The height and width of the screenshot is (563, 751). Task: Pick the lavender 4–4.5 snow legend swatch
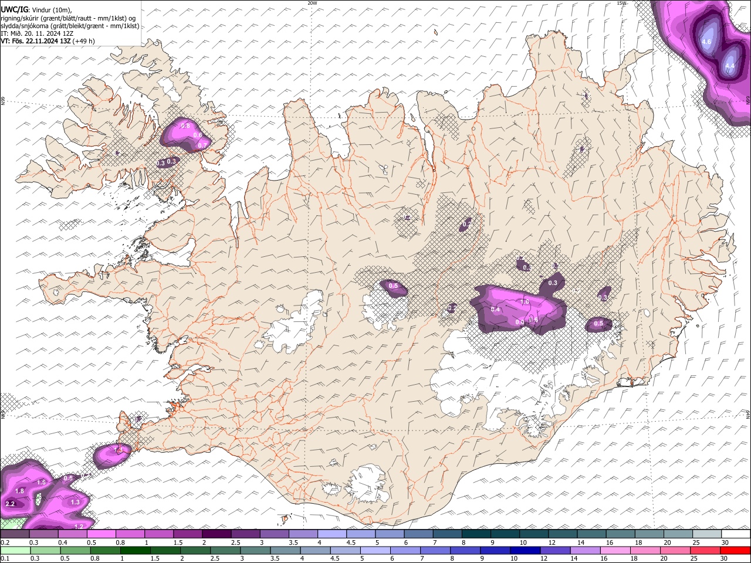tap(331, 534)
